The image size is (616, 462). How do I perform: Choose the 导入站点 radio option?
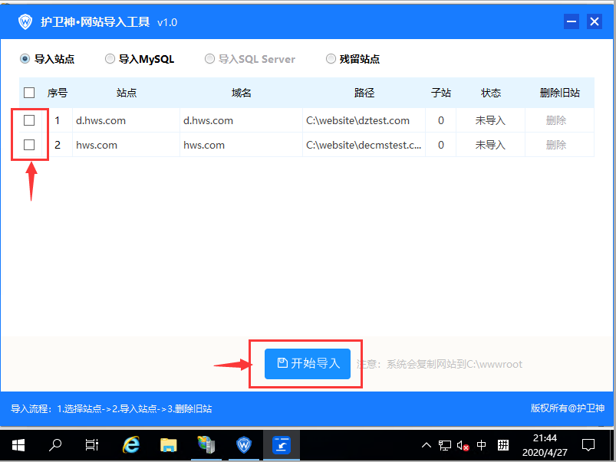click(x=25, y=58)
